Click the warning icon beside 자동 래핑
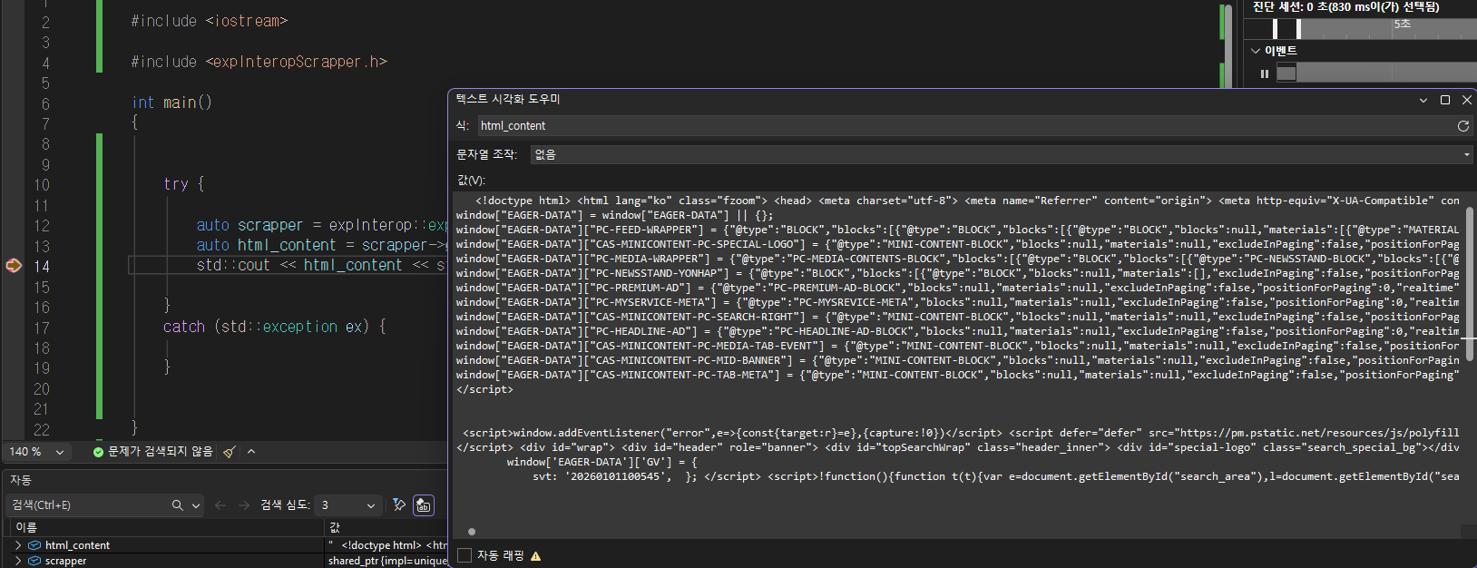1477x568 pixels. click(x=535, y=556)
